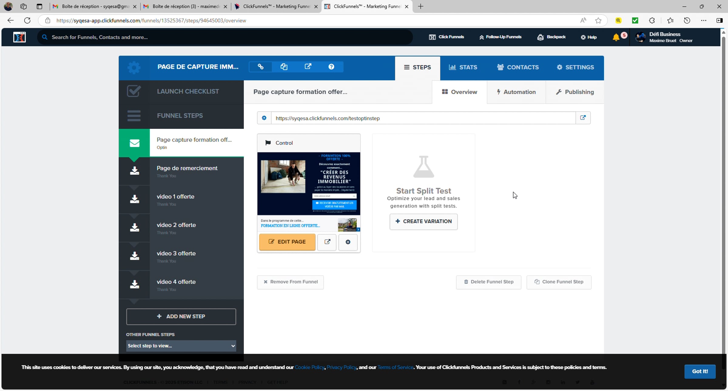
Task: Click the step URL text field
Action: (423, 118)
